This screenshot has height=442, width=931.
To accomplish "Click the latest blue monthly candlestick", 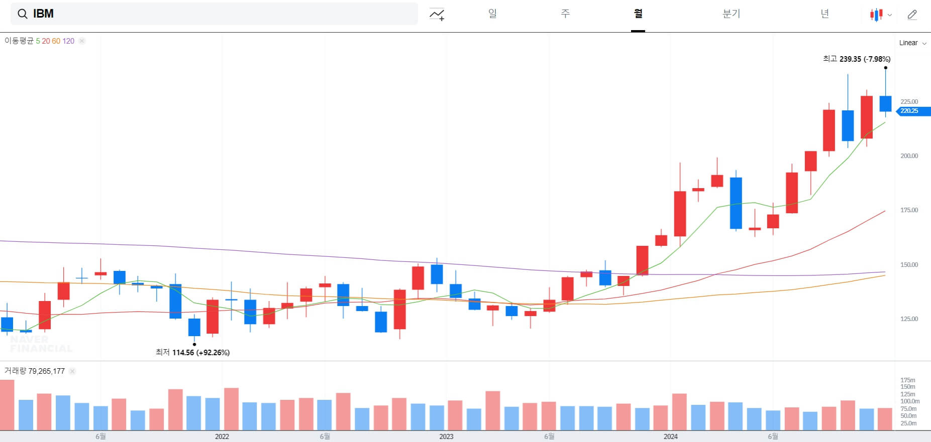I will 885,103.
